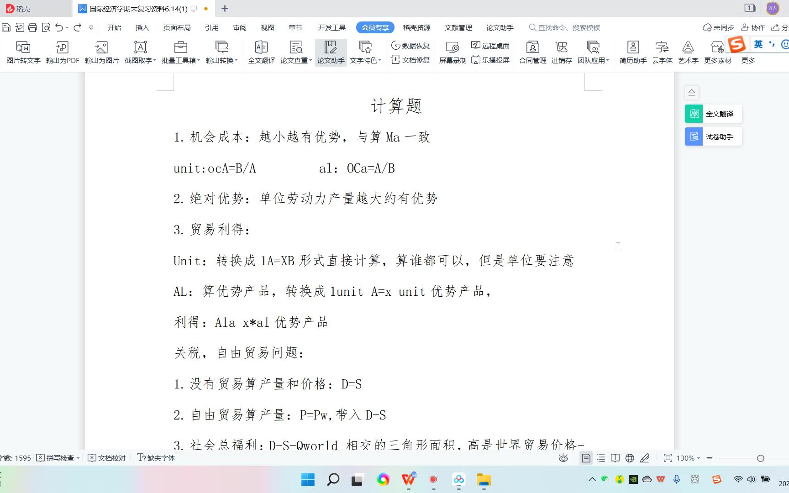Click the 查找命令 search field
Viewport: 789px width, 493px height.
click(564, 27)
